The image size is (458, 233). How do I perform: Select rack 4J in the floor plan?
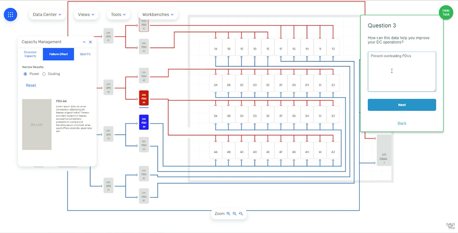(x=333, y=150)
